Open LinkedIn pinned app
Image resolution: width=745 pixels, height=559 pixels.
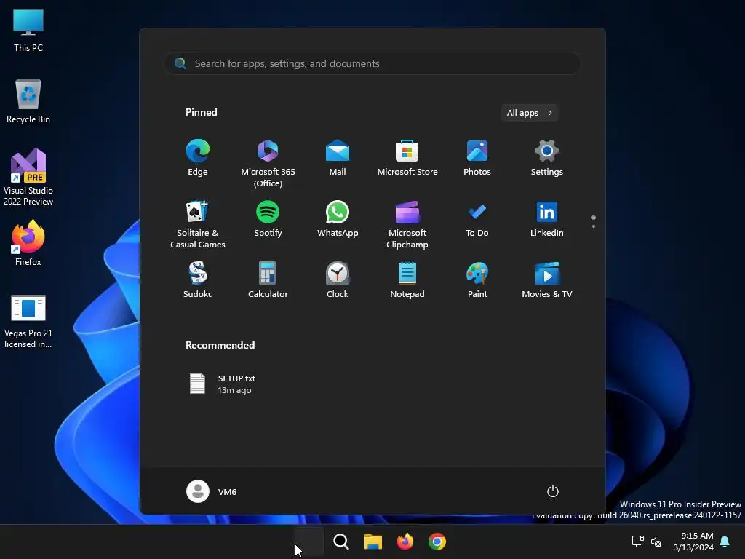(547, 220)
